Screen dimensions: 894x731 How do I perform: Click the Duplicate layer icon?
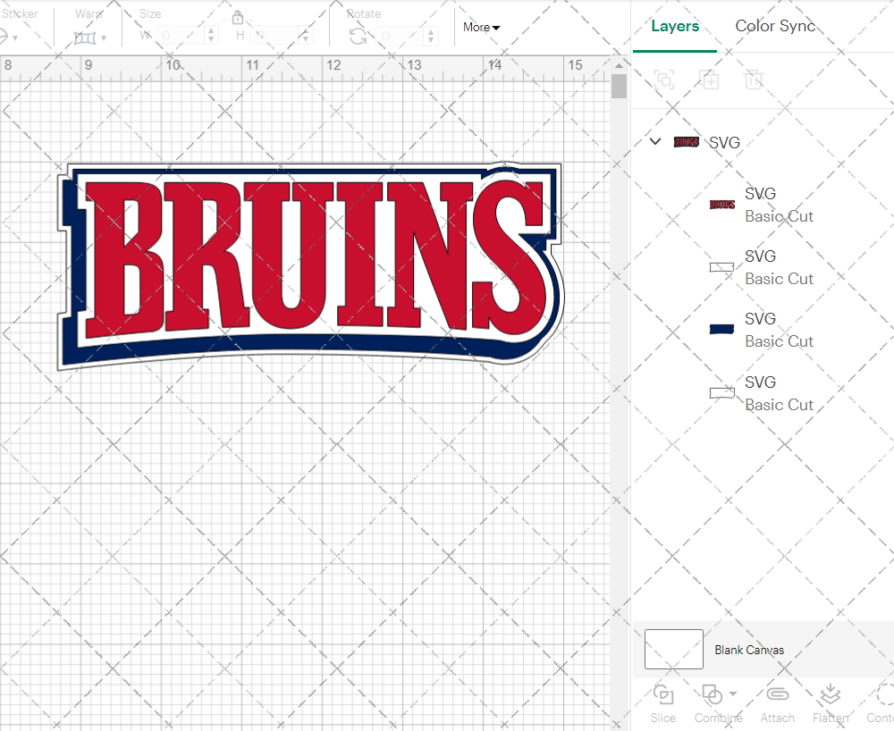(709, 80)
